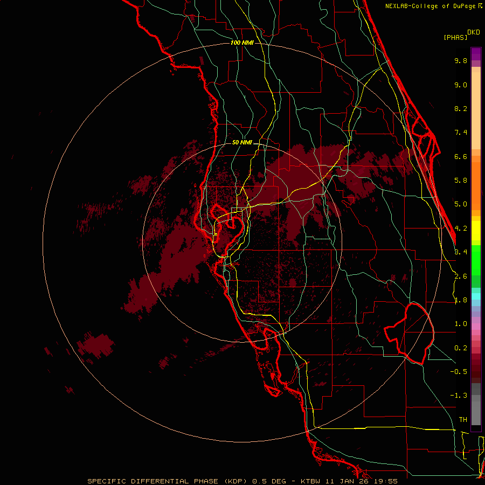Select the 0.2 scale value
Viewport: 485px width, 485px height.
[461, 348]
